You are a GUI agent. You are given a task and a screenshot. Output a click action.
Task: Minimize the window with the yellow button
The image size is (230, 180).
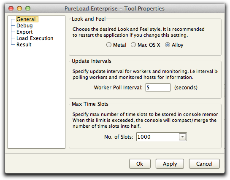[x=19, y=8]
